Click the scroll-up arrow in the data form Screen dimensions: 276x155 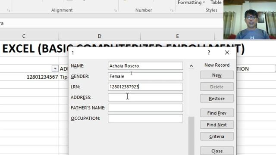pyautogui.click(x=191, y=66)
